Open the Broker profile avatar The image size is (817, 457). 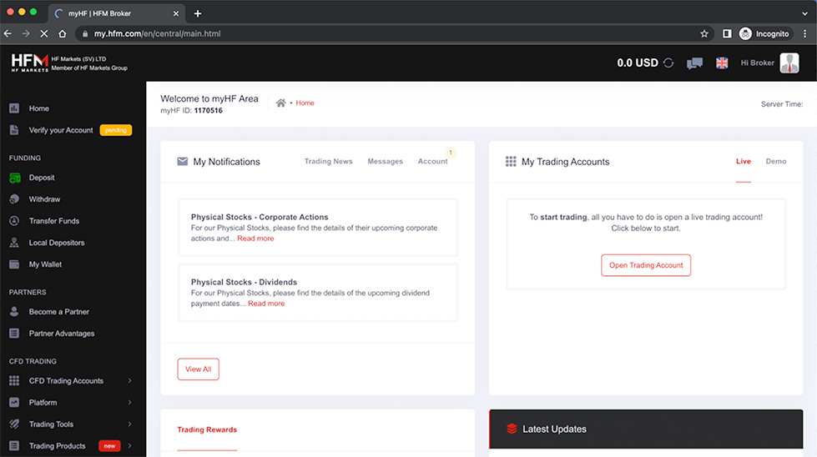tap(789, 63)
